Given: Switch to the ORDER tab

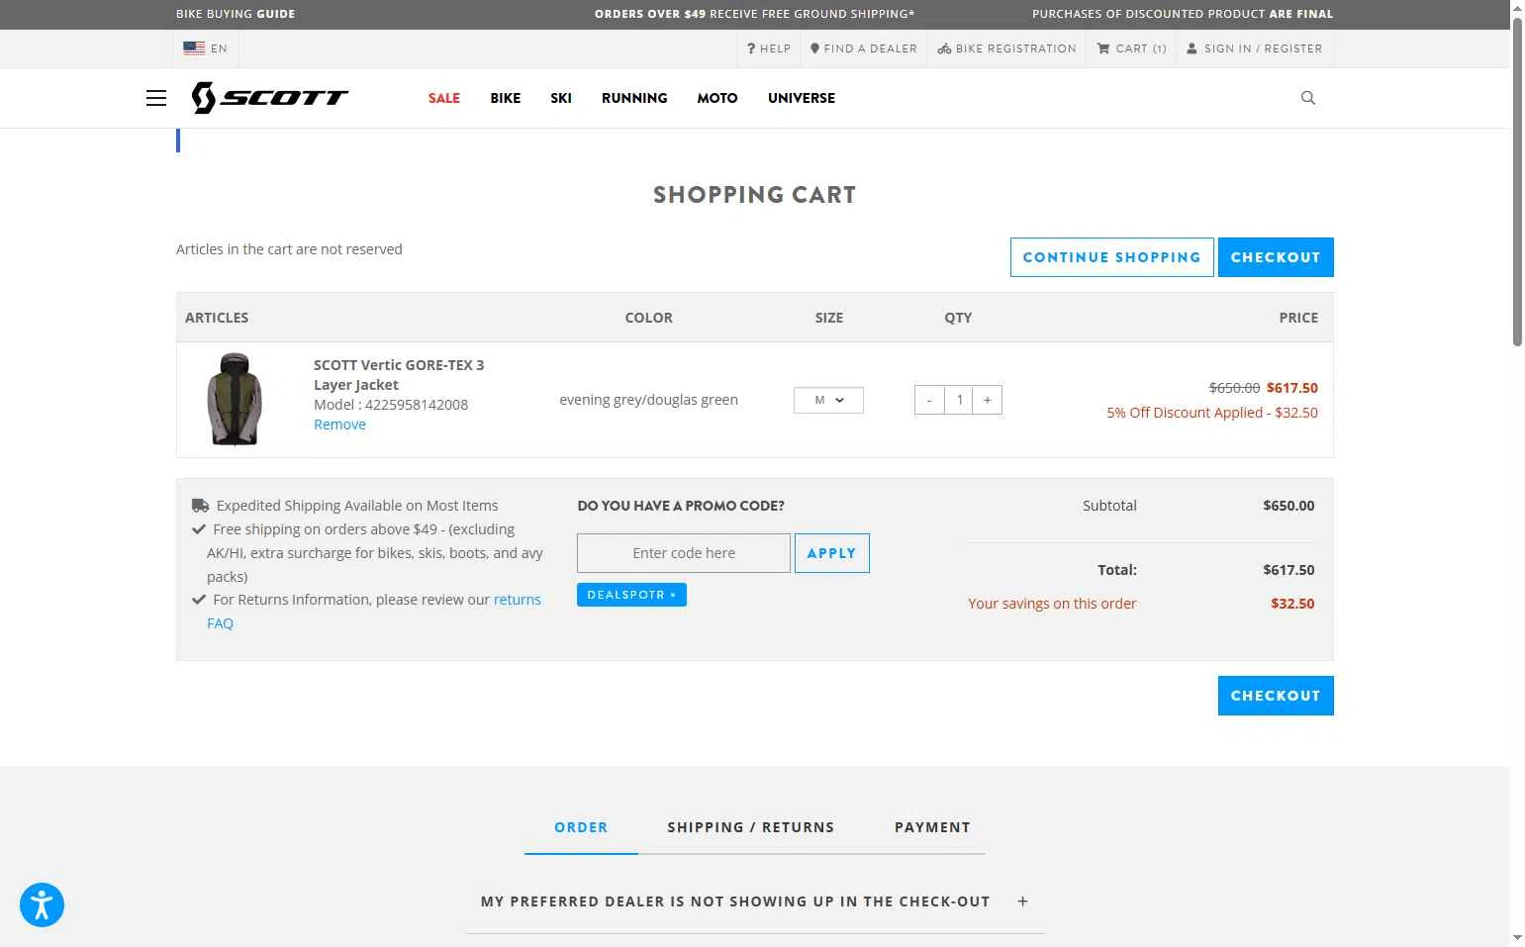Looking at the screenshot, I should 581,827.
